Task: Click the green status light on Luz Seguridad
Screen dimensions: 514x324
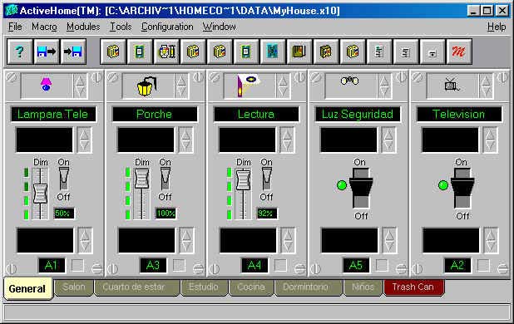Action: (x=342, y=185)
